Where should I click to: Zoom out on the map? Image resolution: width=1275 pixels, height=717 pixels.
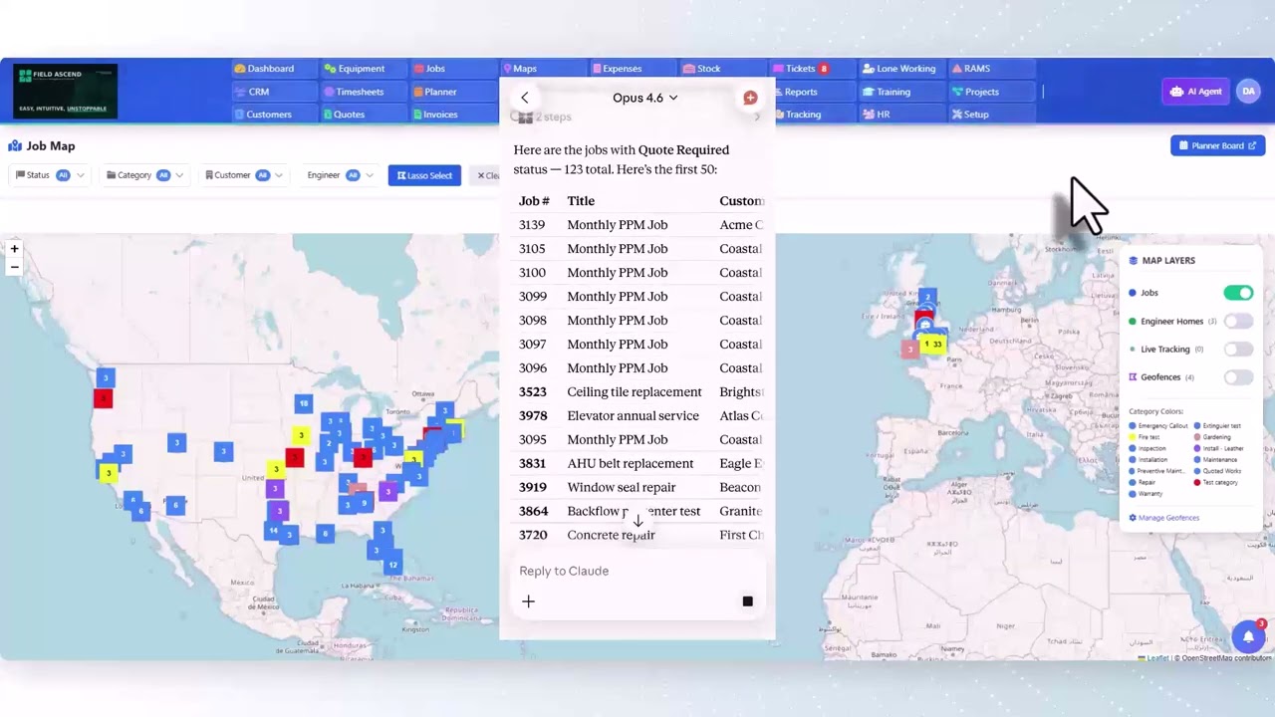(14, 267)
